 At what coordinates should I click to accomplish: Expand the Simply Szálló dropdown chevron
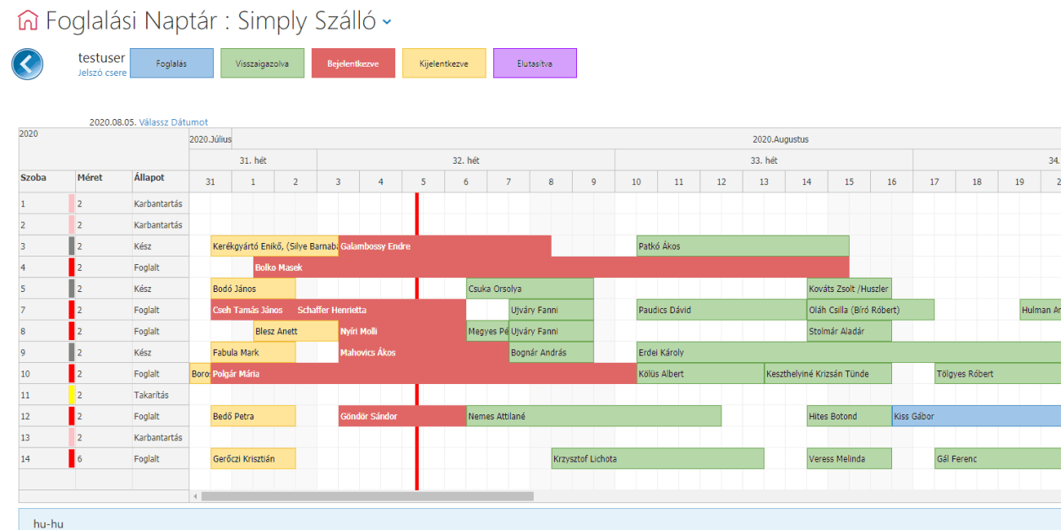pos(387,22)
